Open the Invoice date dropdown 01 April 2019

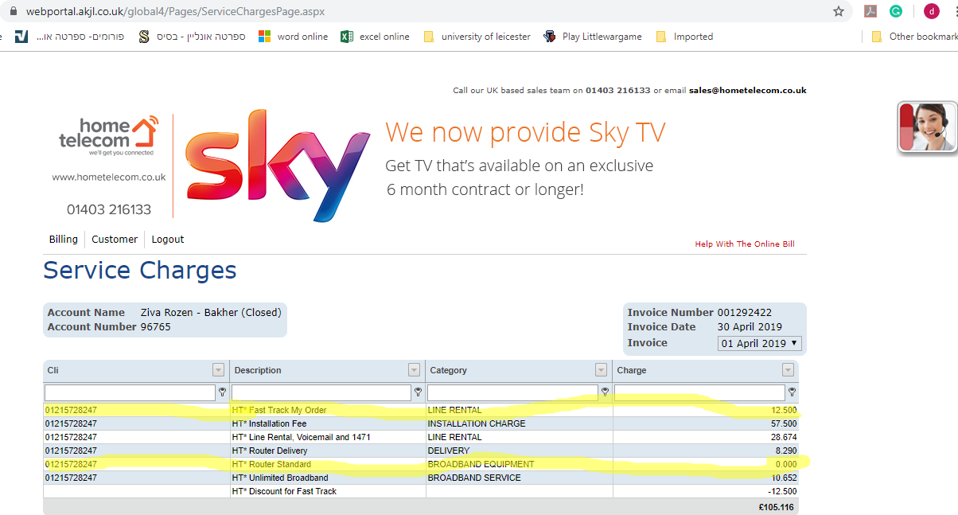(760, 344)
